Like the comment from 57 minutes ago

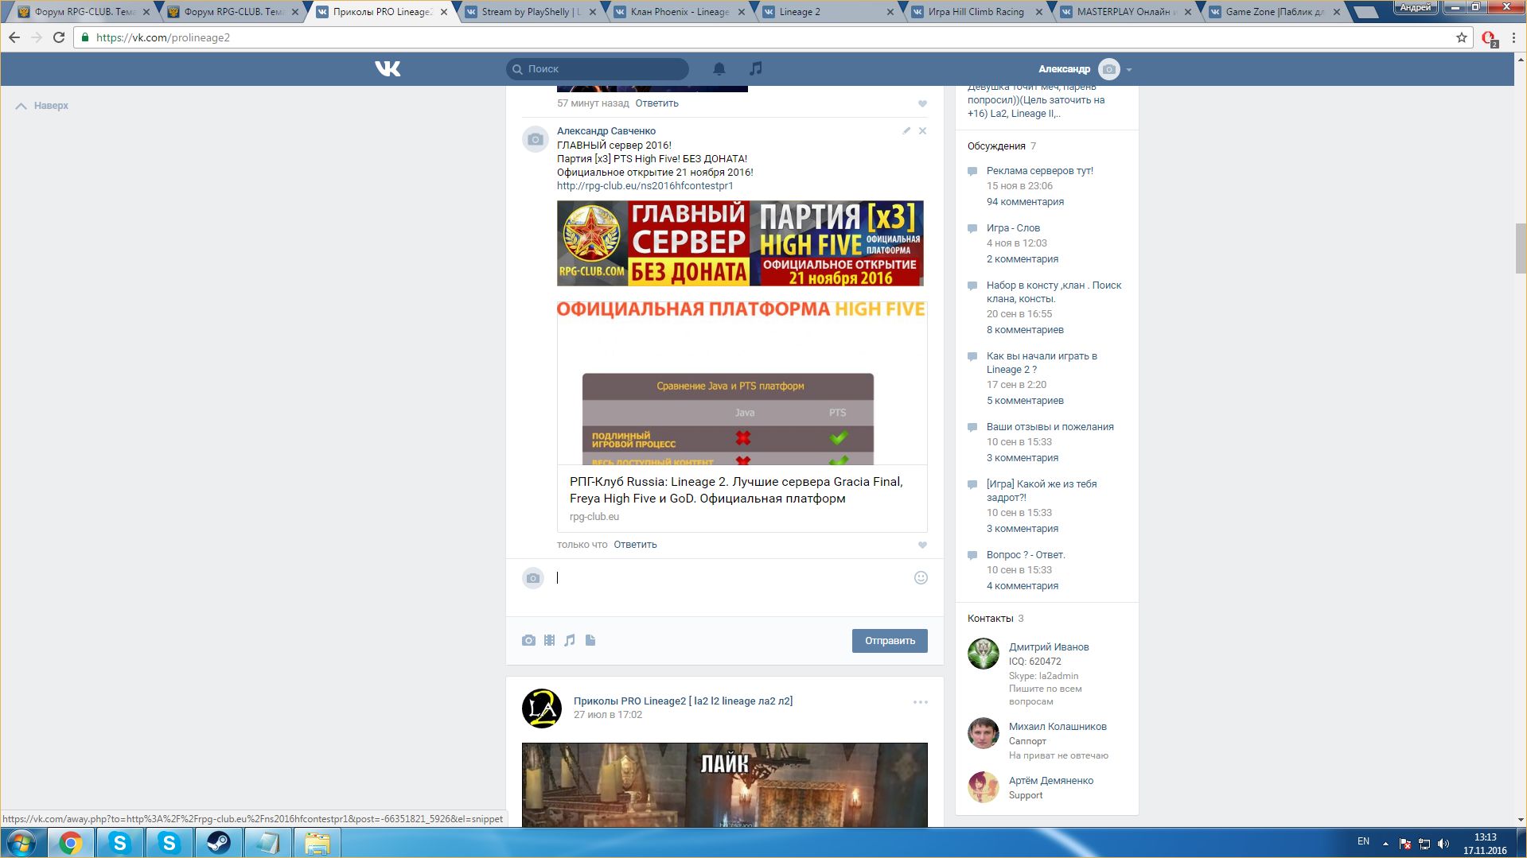[923, 104]
